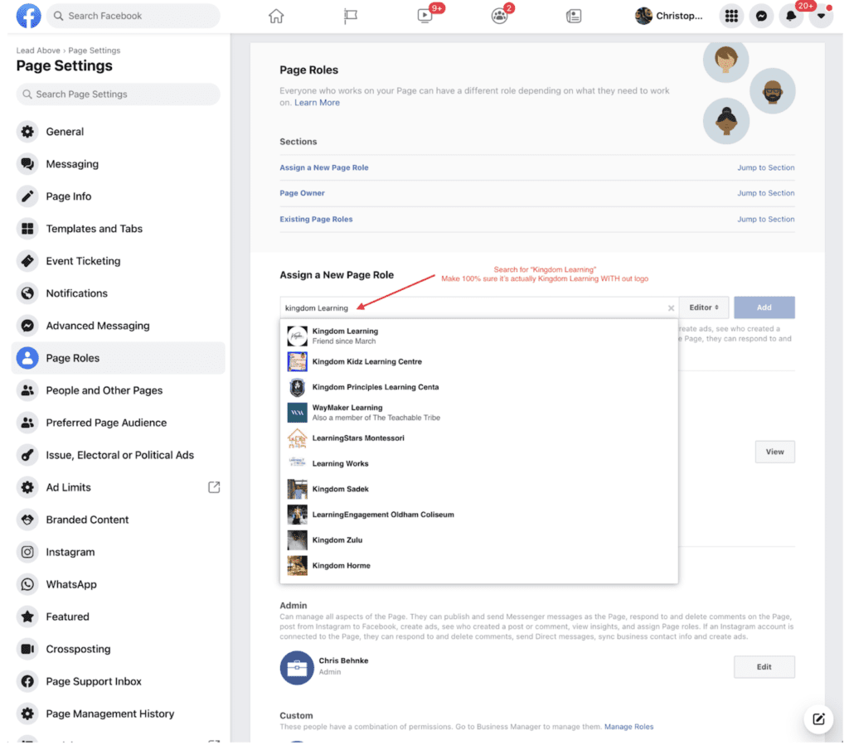The image size is (849, 745).
Task: Click the Search Facebook field
Action: (x=133, y=16)
